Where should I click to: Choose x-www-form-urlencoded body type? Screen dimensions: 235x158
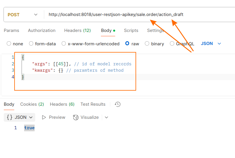pos(64,44)
